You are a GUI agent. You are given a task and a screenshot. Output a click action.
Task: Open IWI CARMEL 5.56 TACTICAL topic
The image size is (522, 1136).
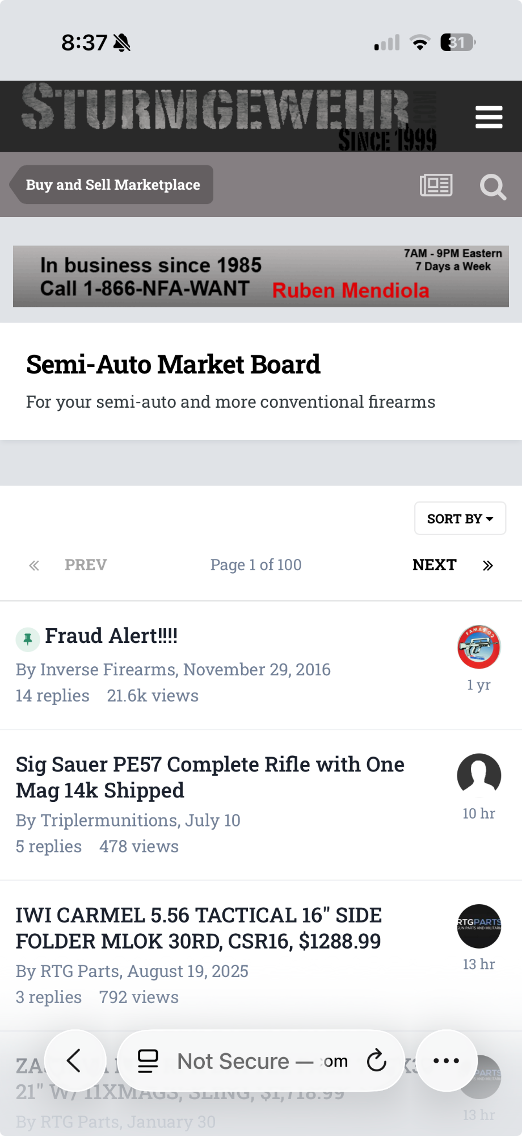[199, 928]
